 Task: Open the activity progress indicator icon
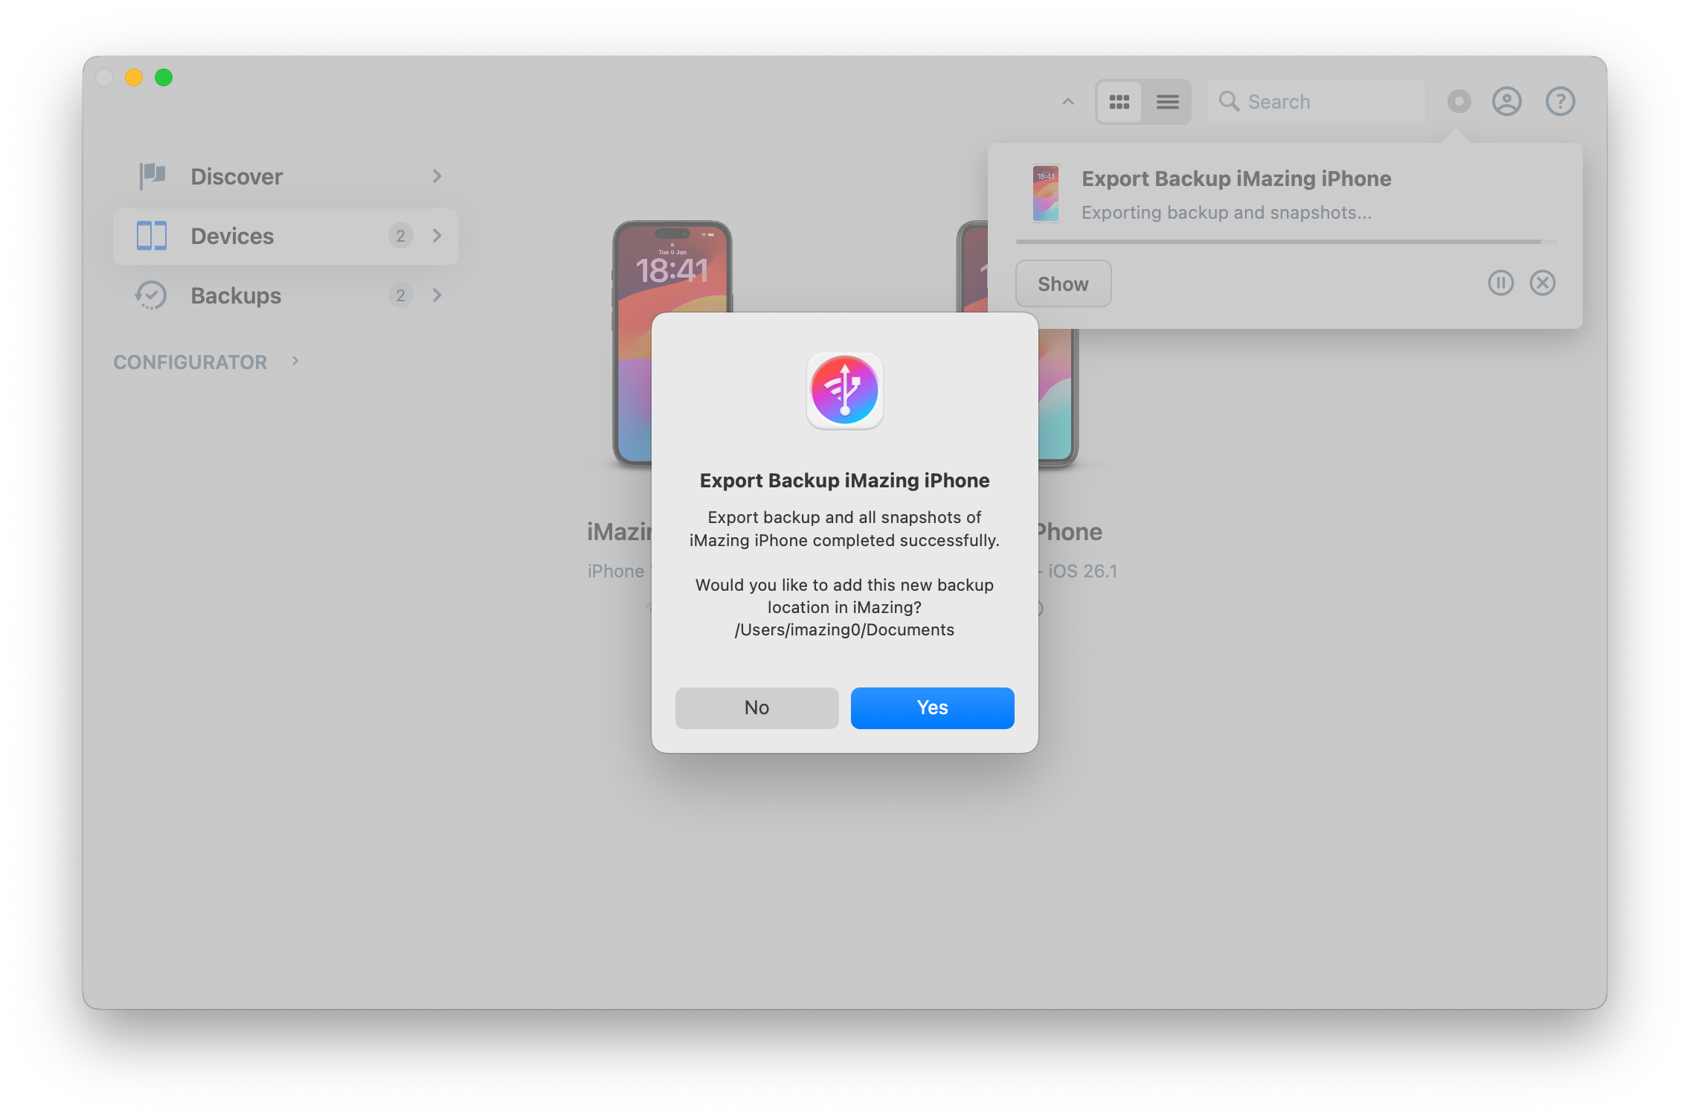pyautogui.click(x=1458, y=101)
